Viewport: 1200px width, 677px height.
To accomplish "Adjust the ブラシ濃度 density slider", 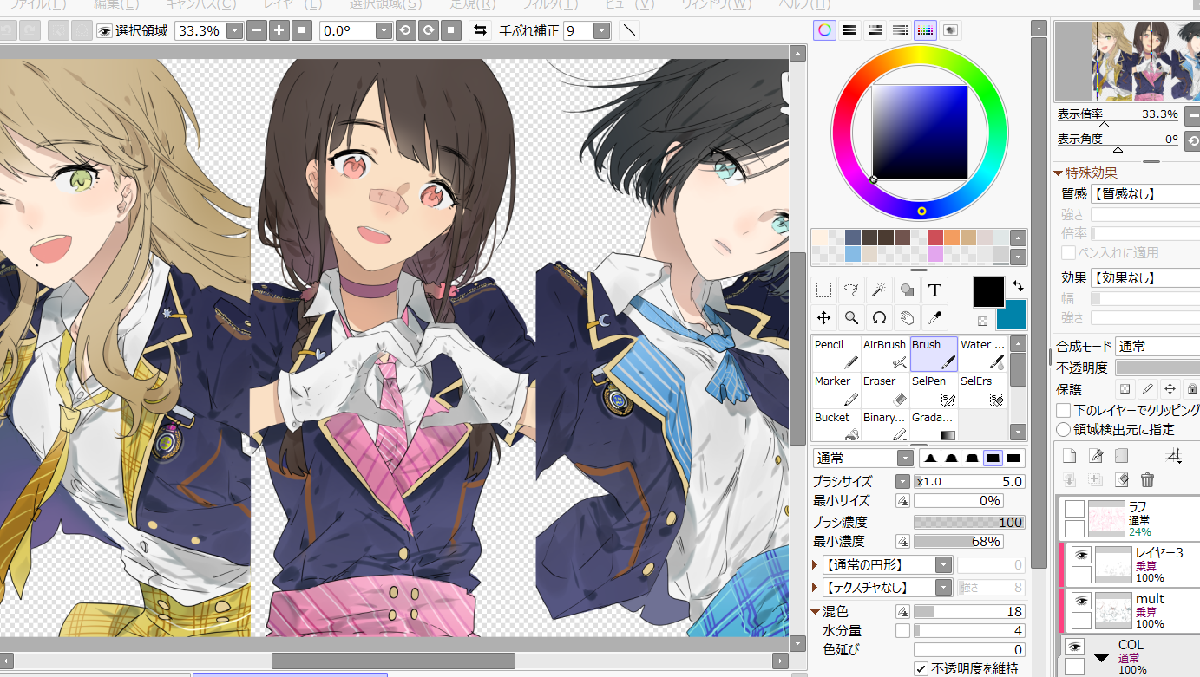I will coord(969,522).
